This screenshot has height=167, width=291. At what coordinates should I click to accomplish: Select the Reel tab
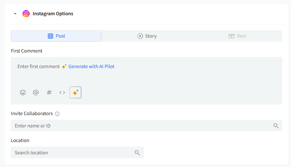(237, 36)
